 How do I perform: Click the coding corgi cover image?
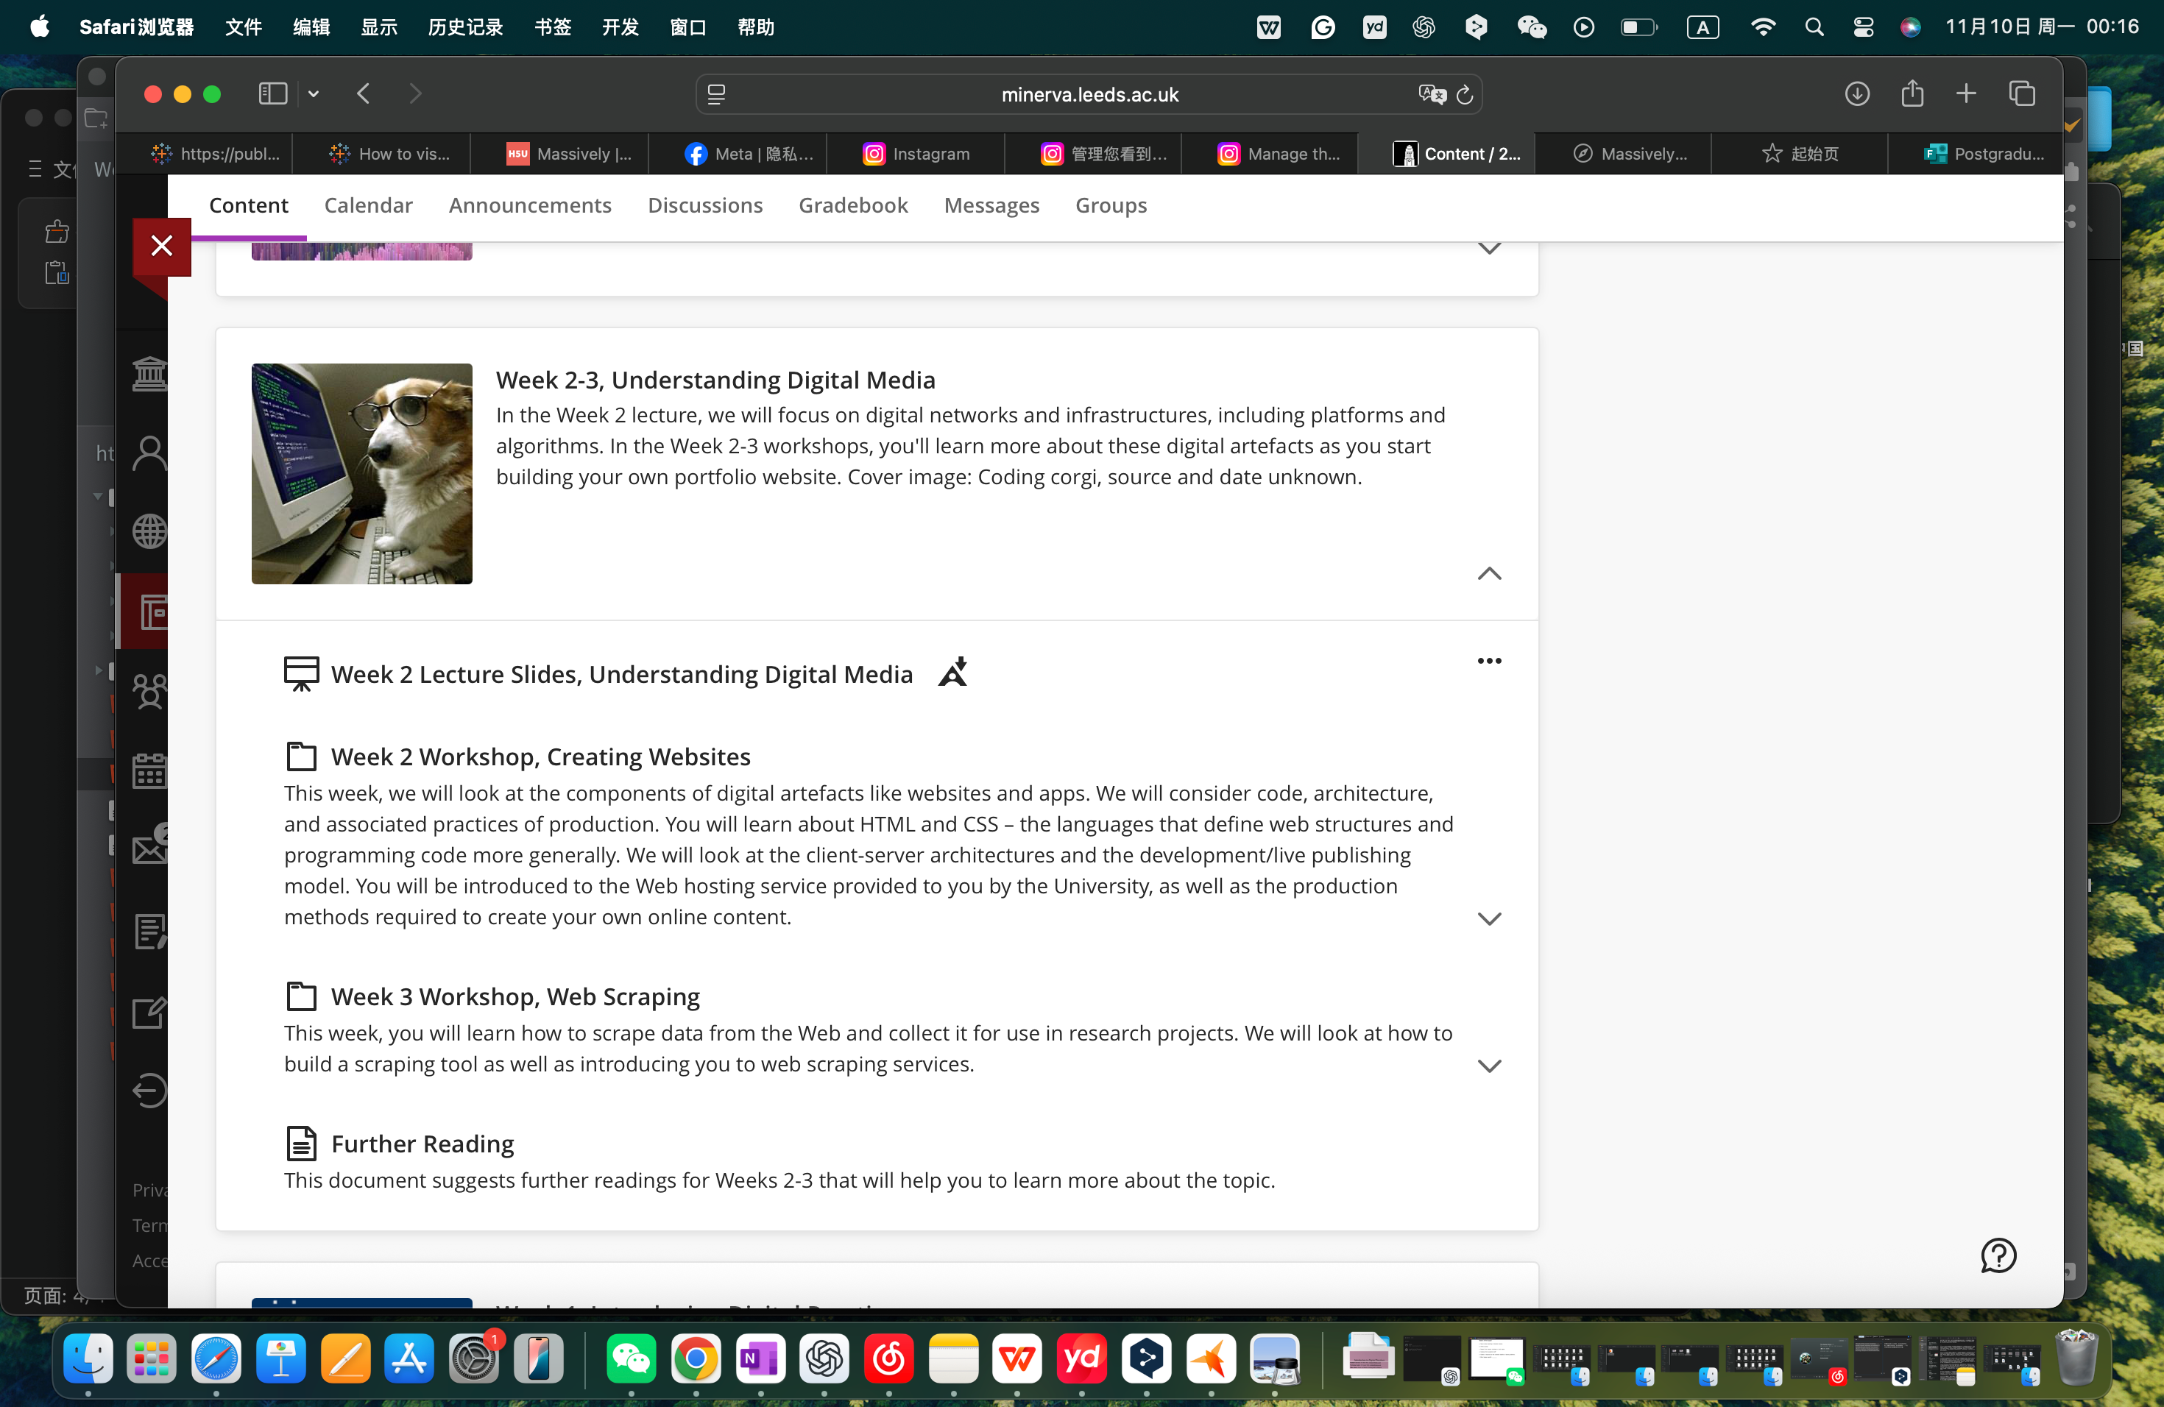pos(362,474)
